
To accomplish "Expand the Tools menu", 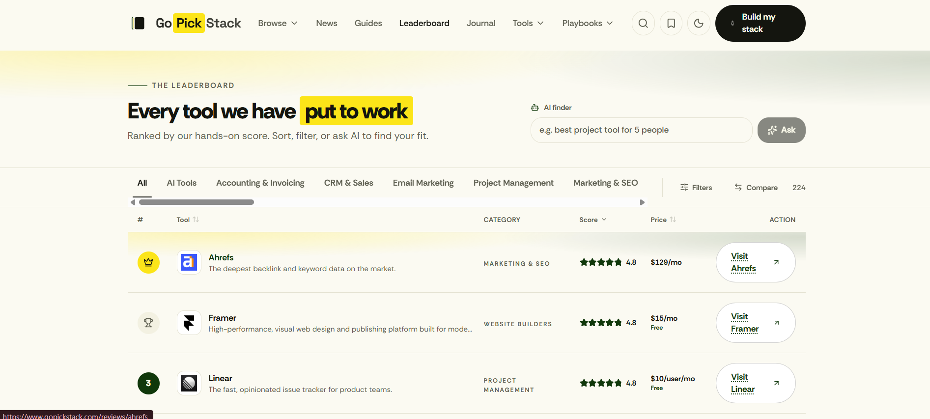I will [x=528, y=23].
